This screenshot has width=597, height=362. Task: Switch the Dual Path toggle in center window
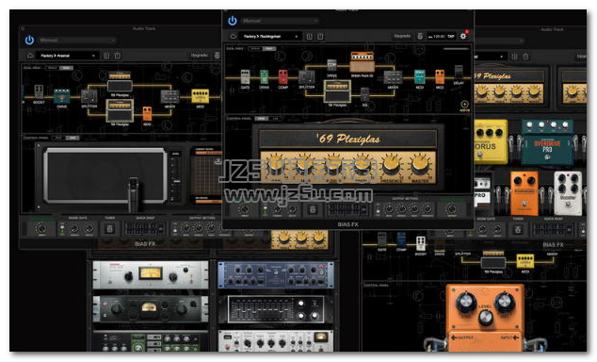coord(262,49)
